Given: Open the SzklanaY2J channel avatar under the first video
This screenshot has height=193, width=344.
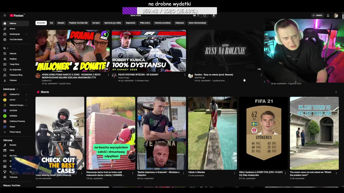Looking at the screenshot, I should [38, 76].
